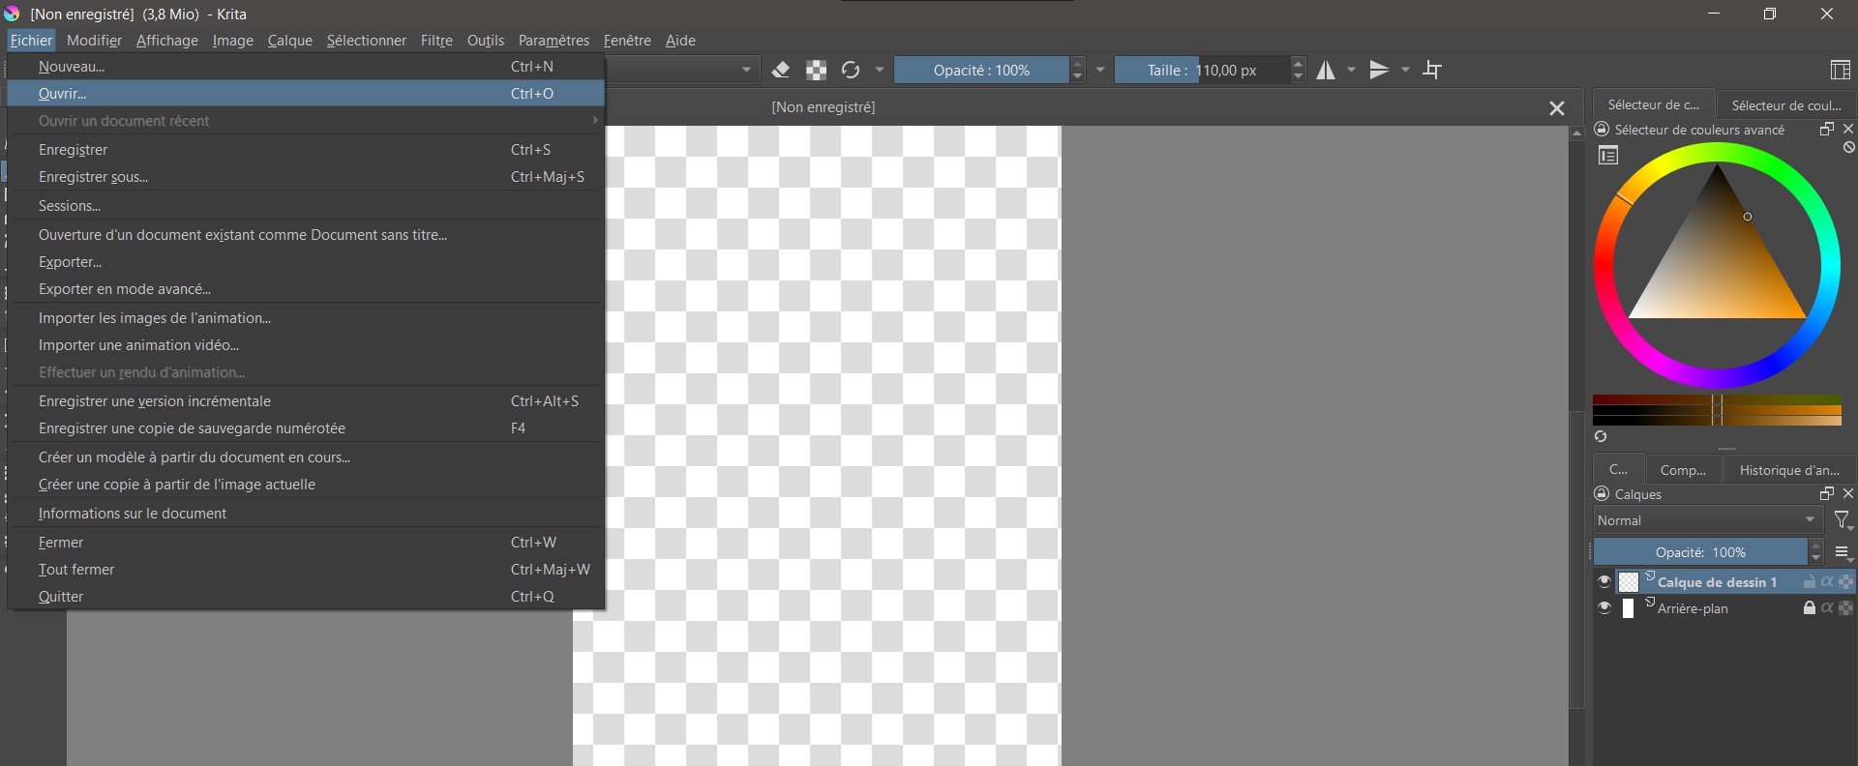Increase toolbar Opacité with the up stepper

(1077, 64)
